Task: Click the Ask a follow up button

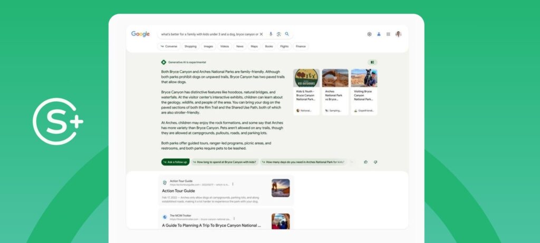Action: point(175,162)
